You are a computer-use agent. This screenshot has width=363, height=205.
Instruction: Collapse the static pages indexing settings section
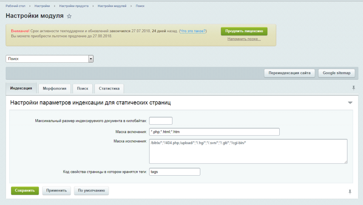(350, 103)
